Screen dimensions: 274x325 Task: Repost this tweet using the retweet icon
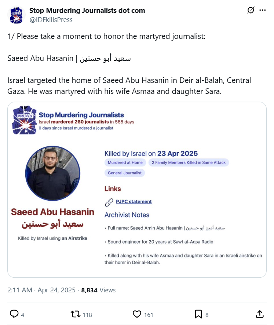(x=75, y=314)
